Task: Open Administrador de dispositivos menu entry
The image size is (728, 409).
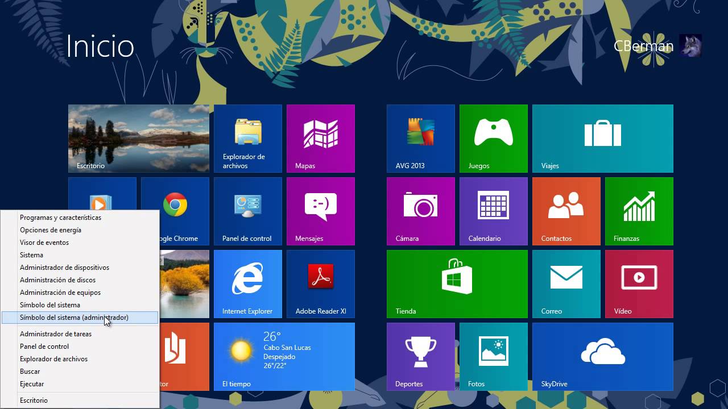Action: click(80, 268)
